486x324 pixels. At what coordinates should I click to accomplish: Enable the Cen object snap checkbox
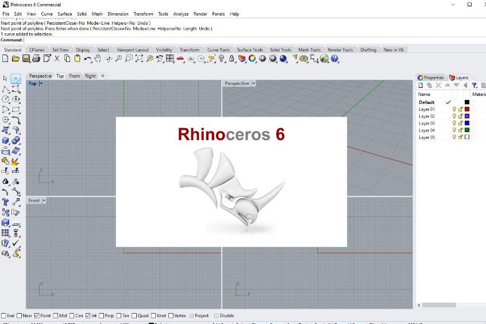click(72, 315)
